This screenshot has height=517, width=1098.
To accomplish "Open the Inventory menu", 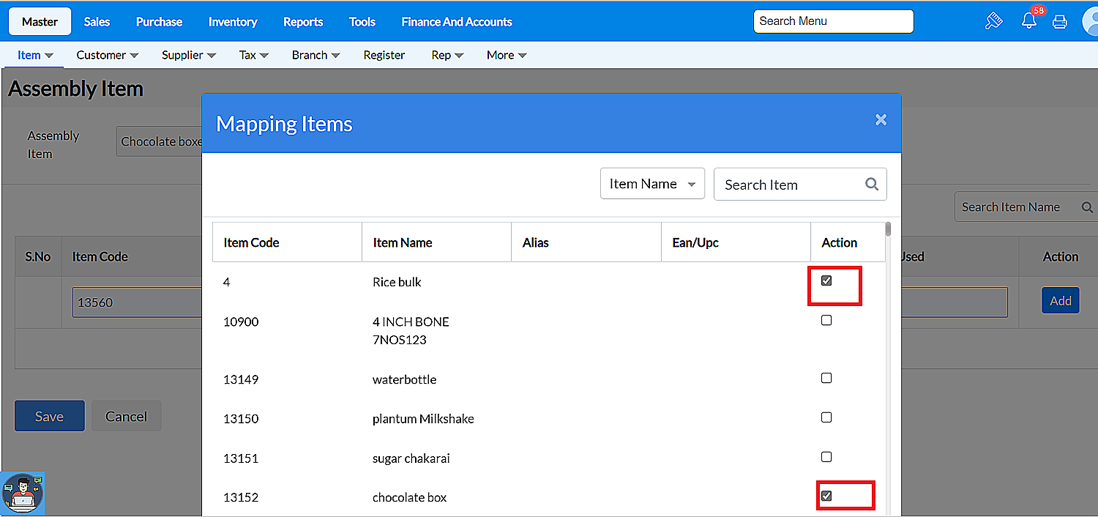I will (x=232, y=22).
